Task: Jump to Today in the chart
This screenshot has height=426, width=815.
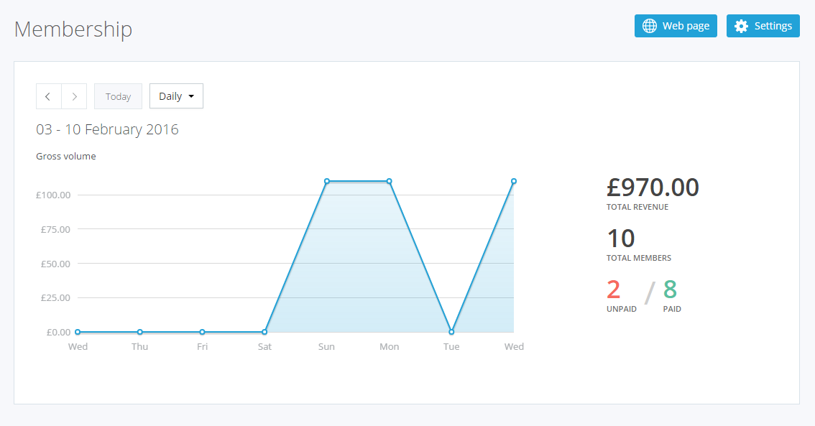Action: pos(118,96)
